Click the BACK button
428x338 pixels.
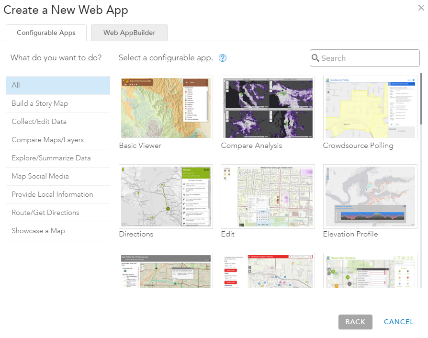coord(355,322)
